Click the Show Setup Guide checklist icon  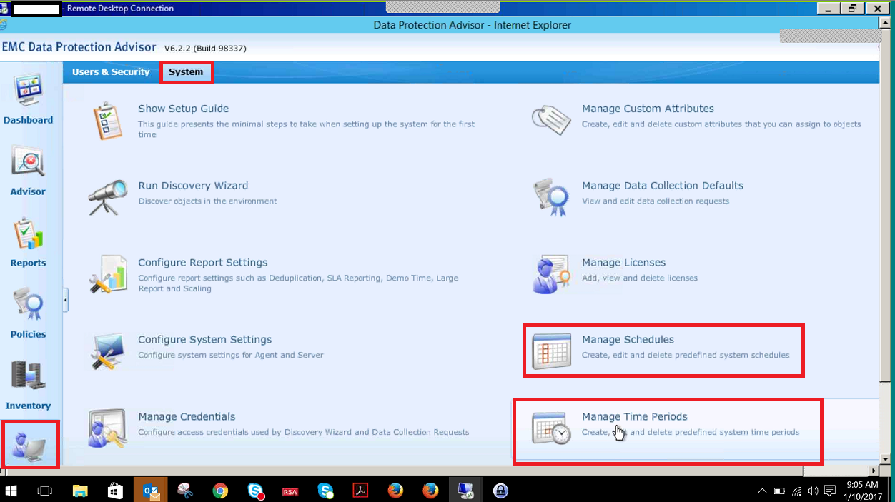[x=108, y=120]
